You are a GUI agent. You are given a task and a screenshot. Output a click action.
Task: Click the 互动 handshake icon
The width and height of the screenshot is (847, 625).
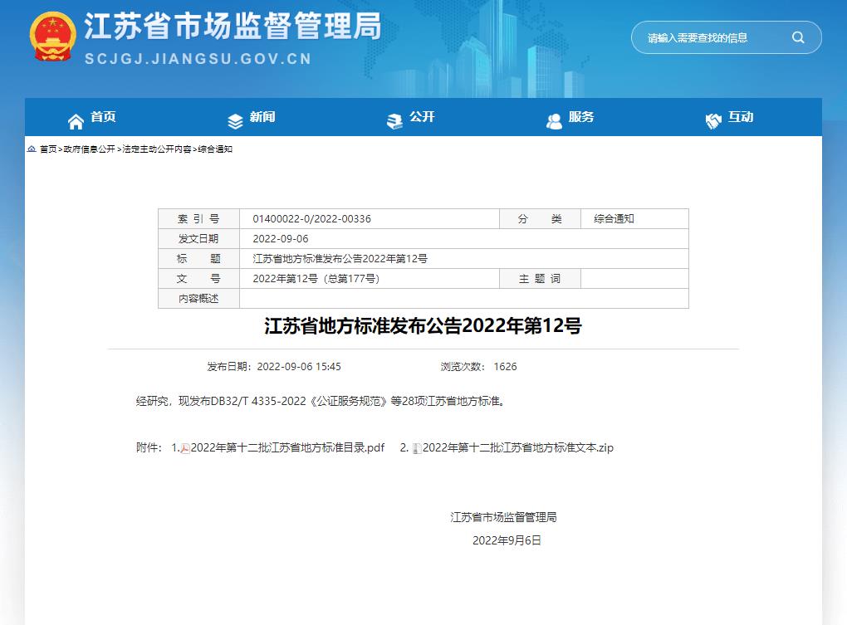(713, 121)
